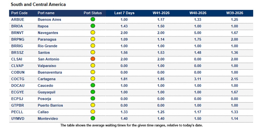Click the Puerto Barrios port name
The width and height of the screenshot is (263, 129).
[50, 106]
